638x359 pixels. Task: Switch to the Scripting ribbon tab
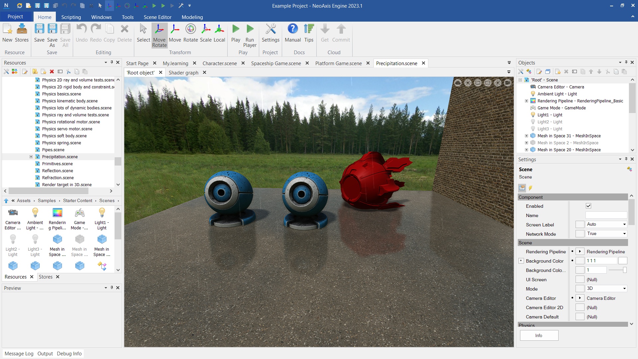pos(71,17)
